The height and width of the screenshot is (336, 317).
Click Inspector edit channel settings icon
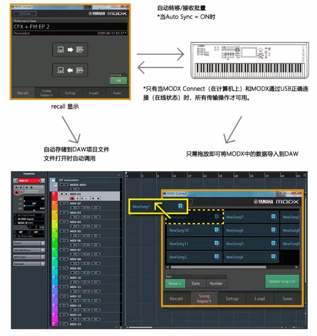click(43, 180)
